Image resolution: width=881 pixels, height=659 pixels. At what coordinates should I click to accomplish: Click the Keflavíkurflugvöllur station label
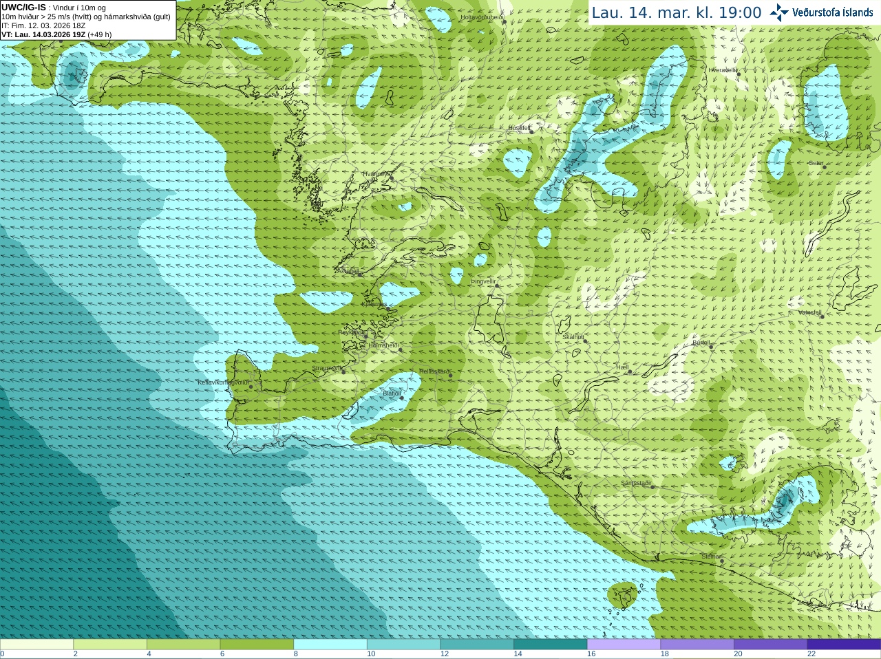click(223, 382)
